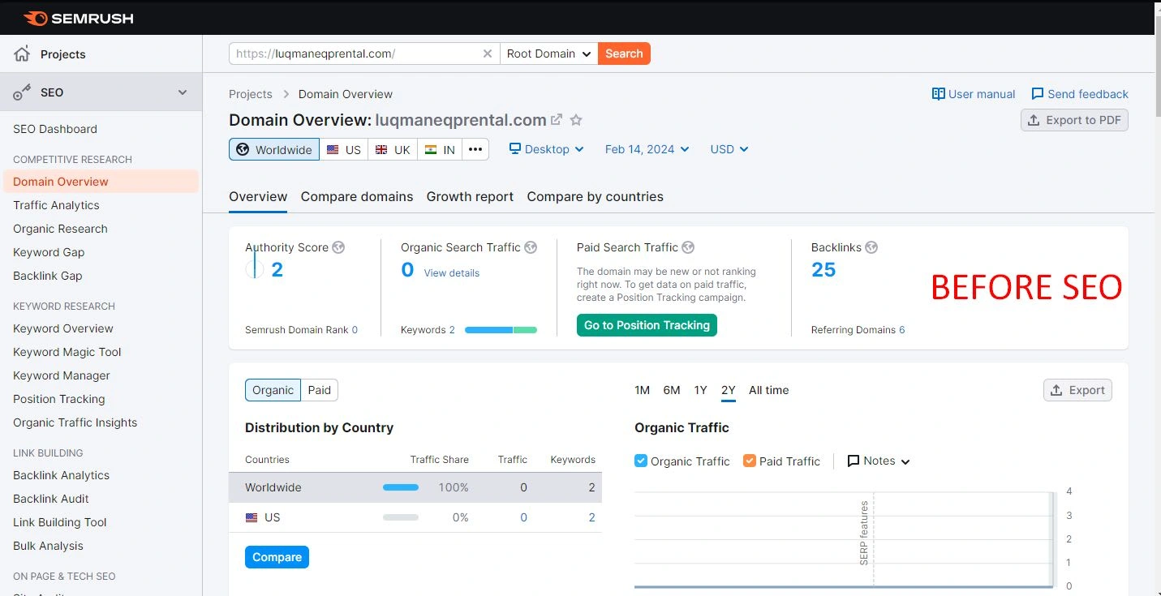Switch to Paid toggle
Image resolution: width=1161 pixels, height=596 pixels.
click(320, 390)
